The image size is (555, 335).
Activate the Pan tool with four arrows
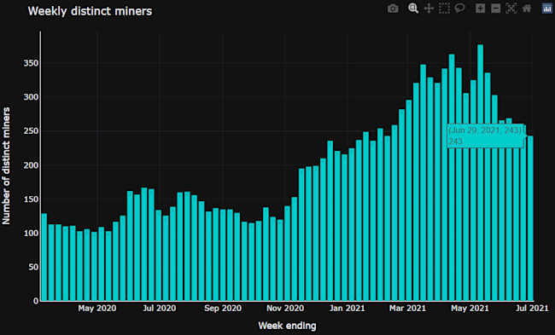pos(429,9)
